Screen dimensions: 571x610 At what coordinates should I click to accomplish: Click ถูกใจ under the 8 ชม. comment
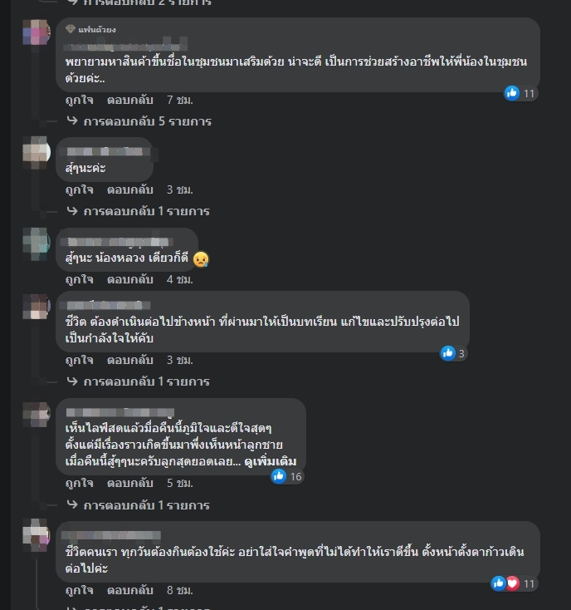[x=79, y=591]
